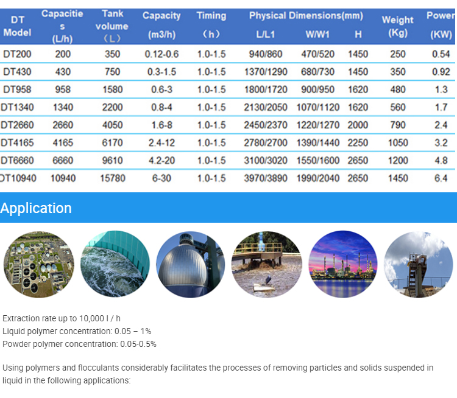
Task: Click the 15780 tank volume value
Action: click(x=113, y=178)
